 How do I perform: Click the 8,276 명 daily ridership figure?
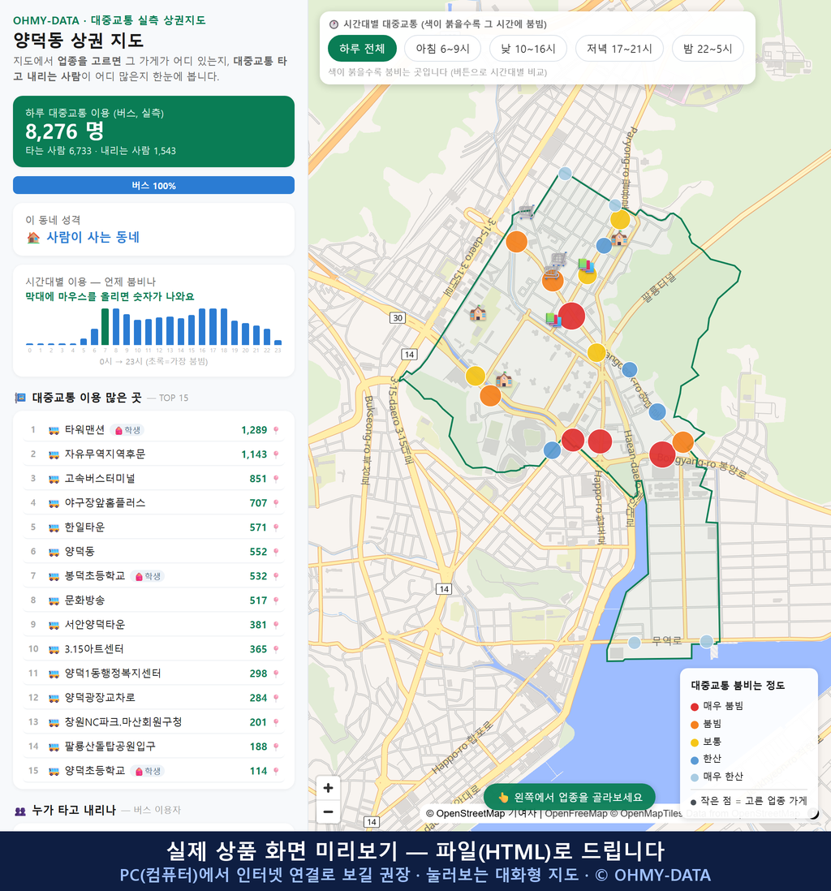coord(64,131)
